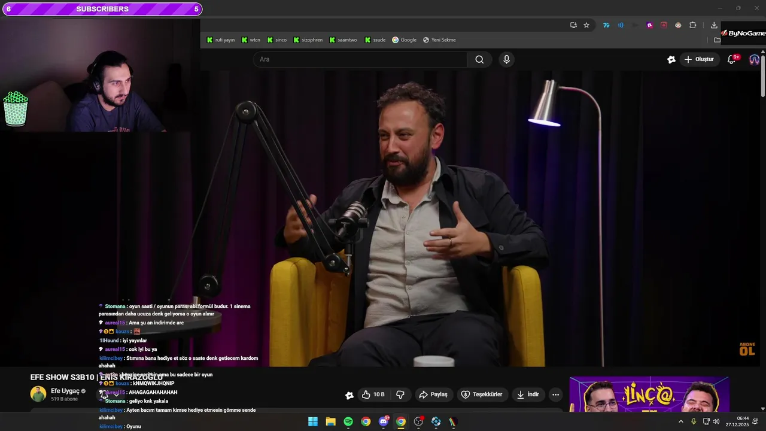Click the 519 B abone subscriber count

(64, 399)
